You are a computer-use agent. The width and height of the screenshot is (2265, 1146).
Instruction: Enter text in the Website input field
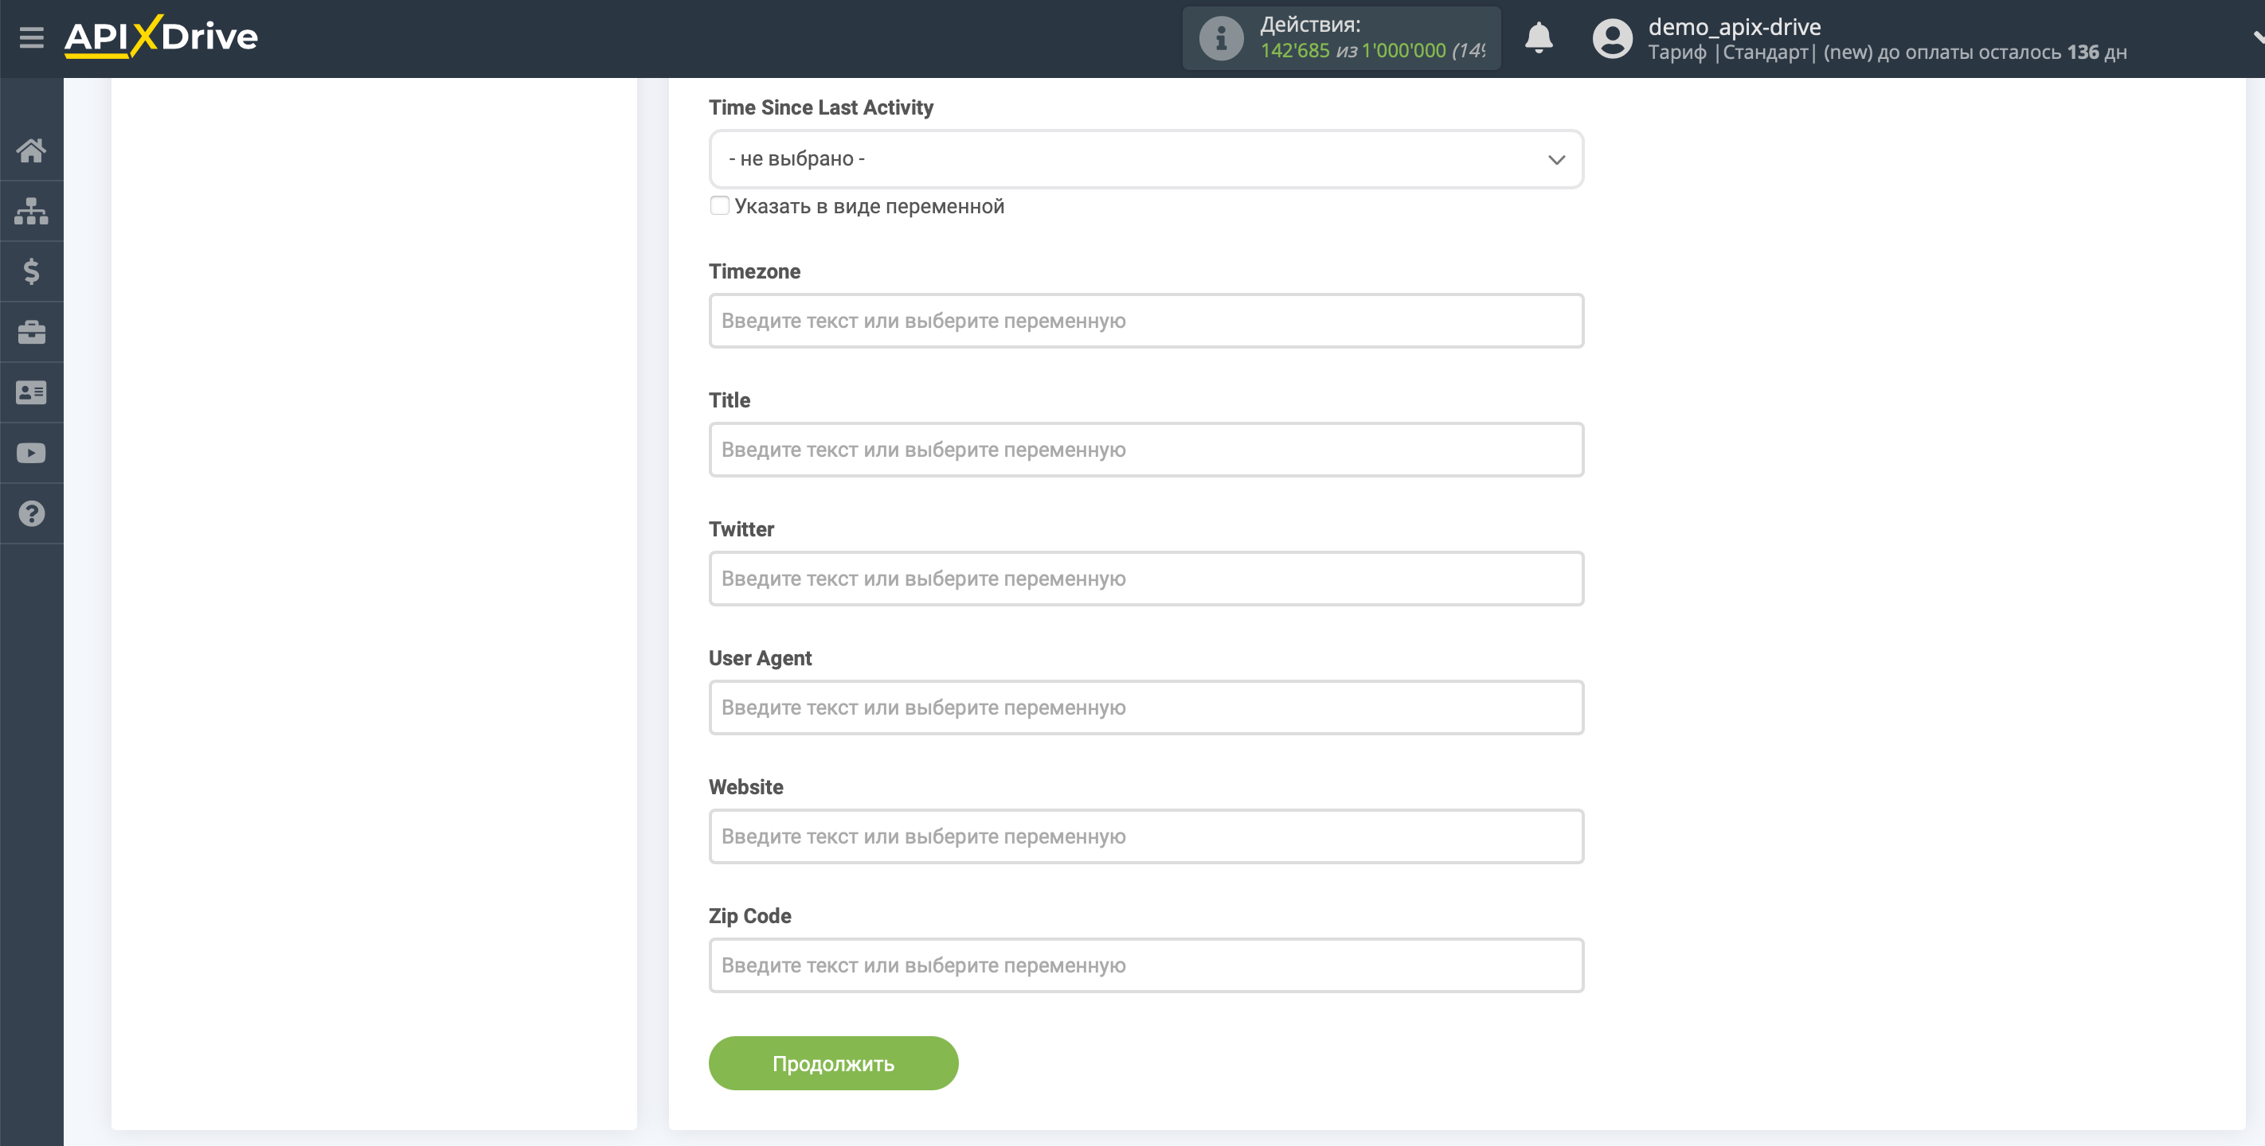coord(1146,836)
